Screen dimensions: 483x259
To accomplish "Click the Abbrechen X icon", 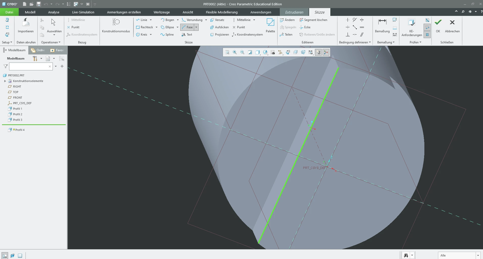I will (x=452, y=22).
